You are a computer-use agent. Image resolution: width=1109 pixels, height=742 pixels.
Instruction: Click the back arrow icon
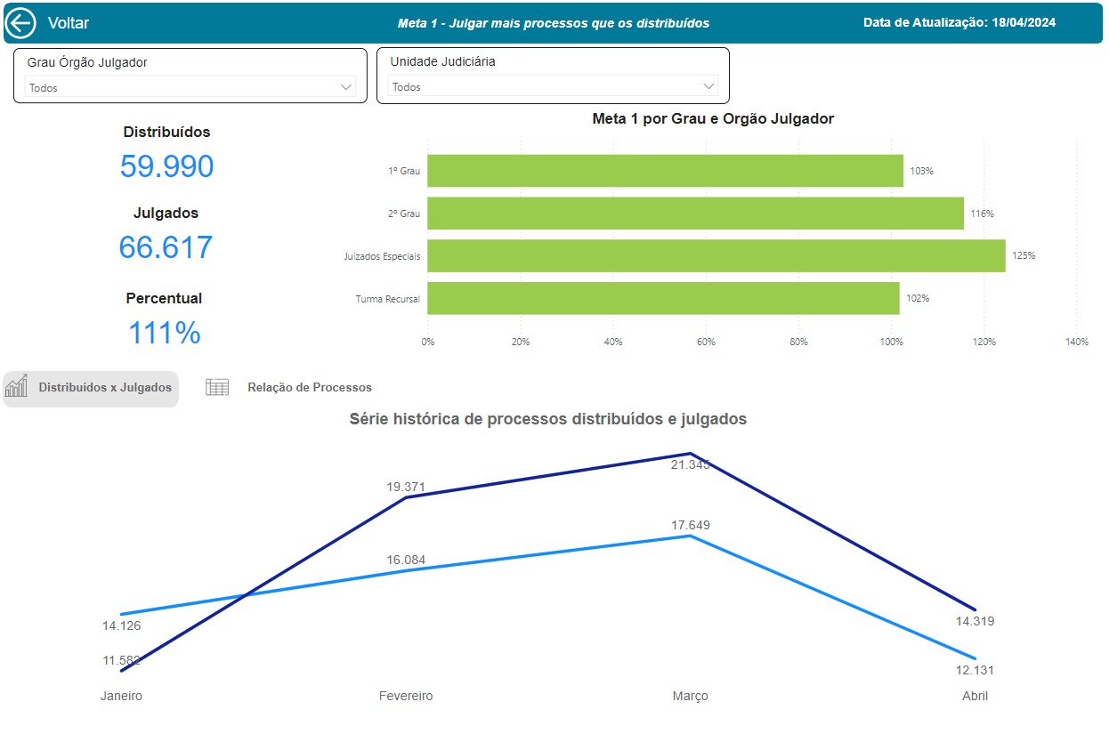(20, 23)
